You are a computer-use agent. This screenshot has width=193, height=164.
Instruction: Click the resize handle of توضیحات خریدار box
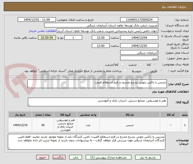(x=9, y=148)
